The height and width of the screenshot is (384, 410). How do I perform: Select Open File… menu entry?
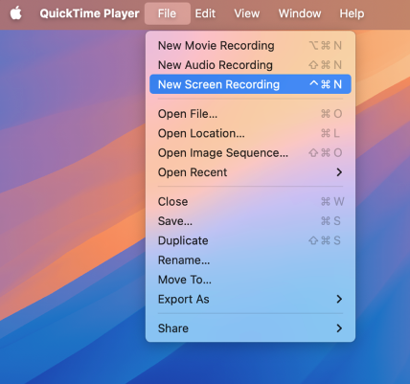click(250, 114)
